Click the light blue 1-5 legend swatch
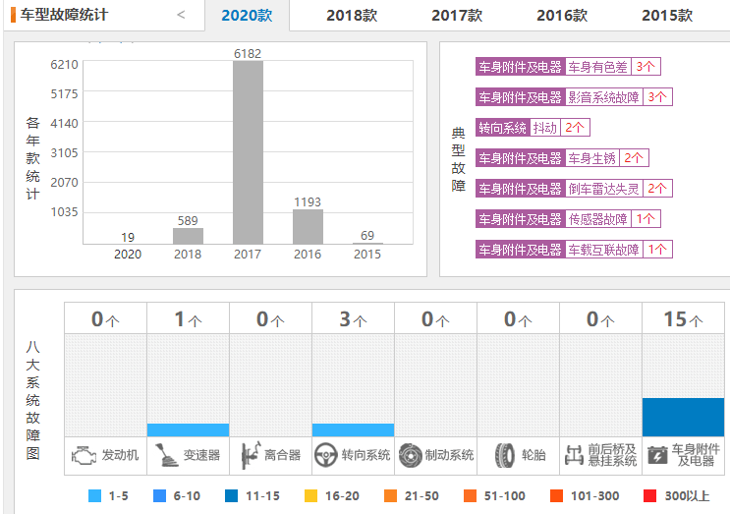Viewport: 730px width, 514px height. tap(94, 496)
